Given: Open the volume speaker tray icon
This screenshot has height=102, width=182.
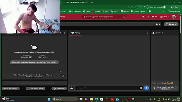Looking at the screenshot, I should pyautogui.click(x=166, y=99).
